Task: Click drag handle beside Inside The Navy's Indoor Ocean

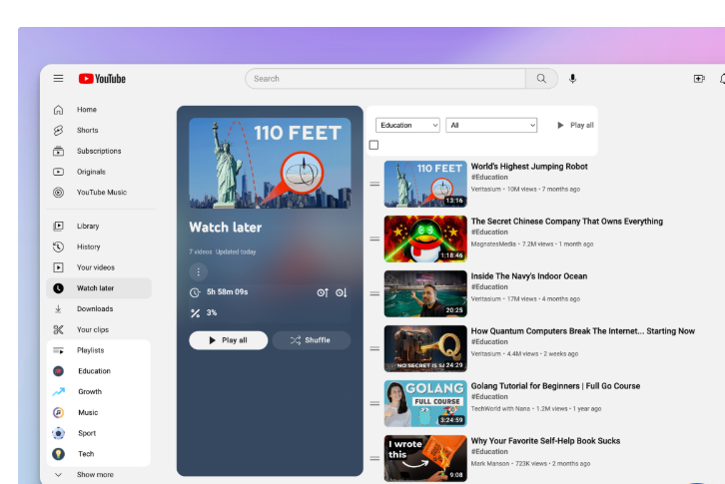Action: pos(374,293)
